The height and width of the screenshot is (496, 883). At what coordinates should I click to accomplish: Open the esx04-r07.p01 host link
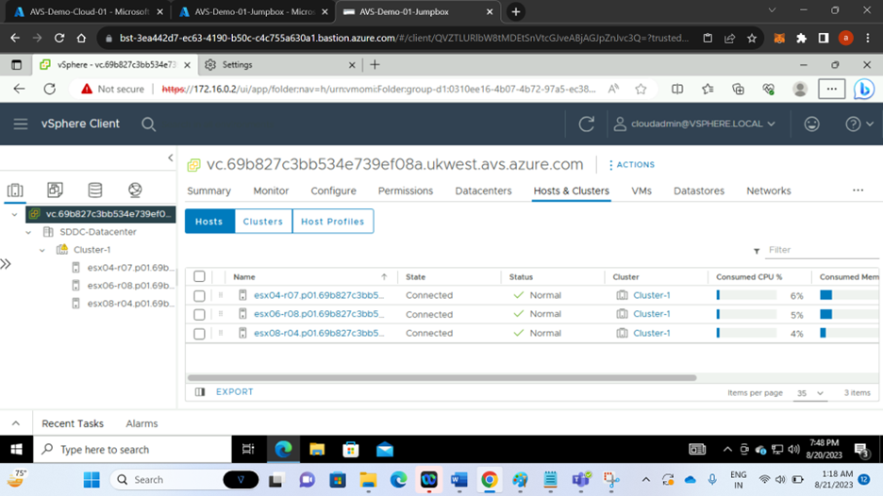[319, 295]
